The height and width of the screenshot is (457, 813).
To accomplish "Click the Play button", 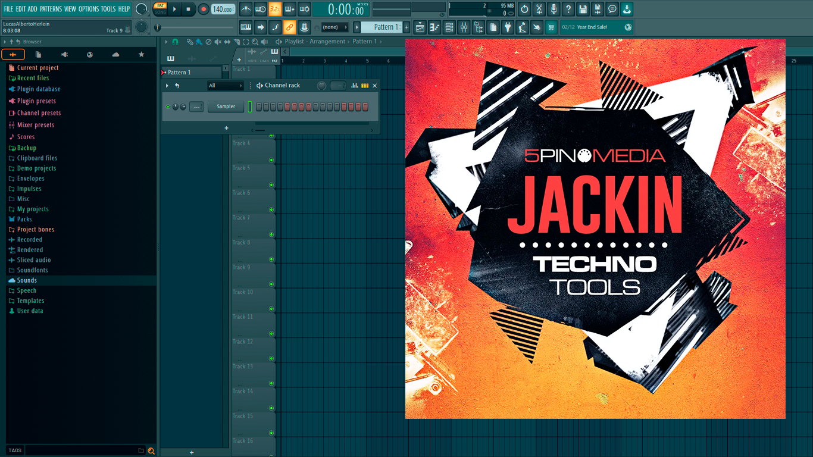I will [174, 9].
